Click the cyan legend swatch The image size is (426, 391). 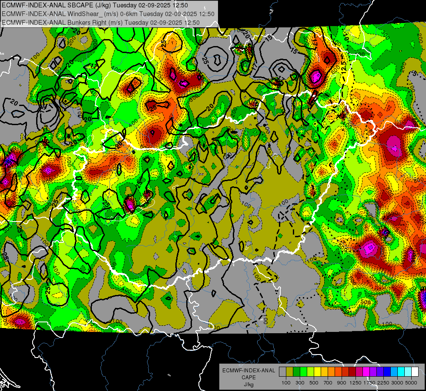[401, 372]
